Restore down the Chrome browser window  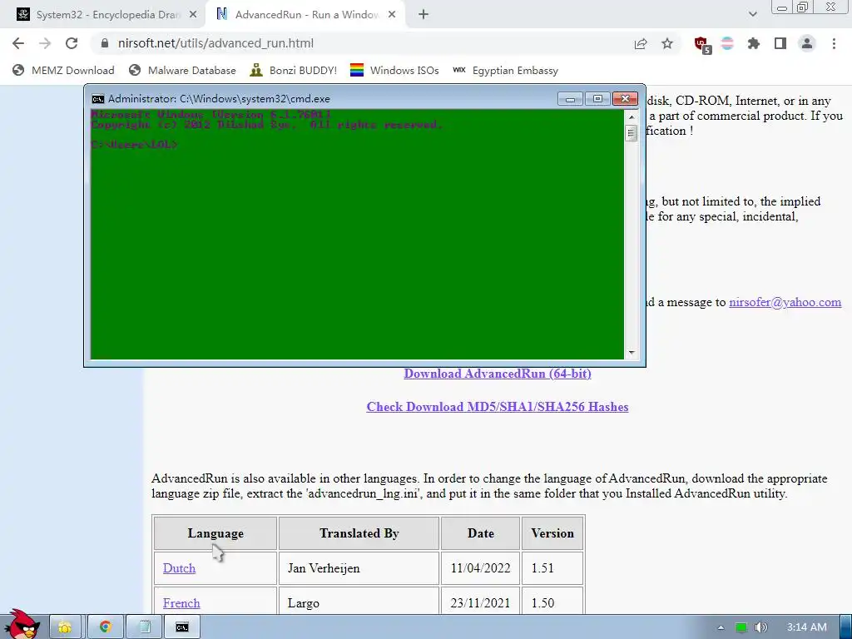pos(803,7)
